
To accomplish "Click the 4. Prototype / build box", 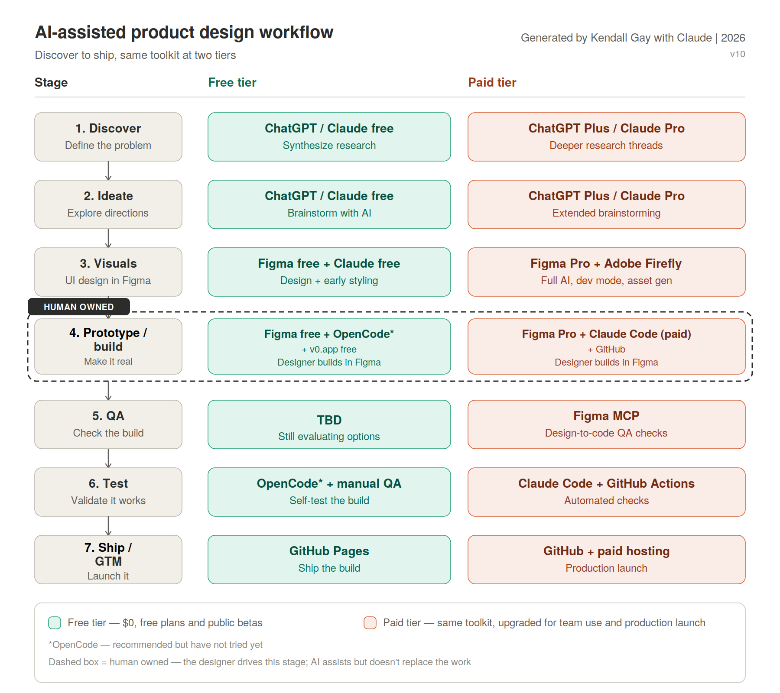I will [x=108, y=346].
